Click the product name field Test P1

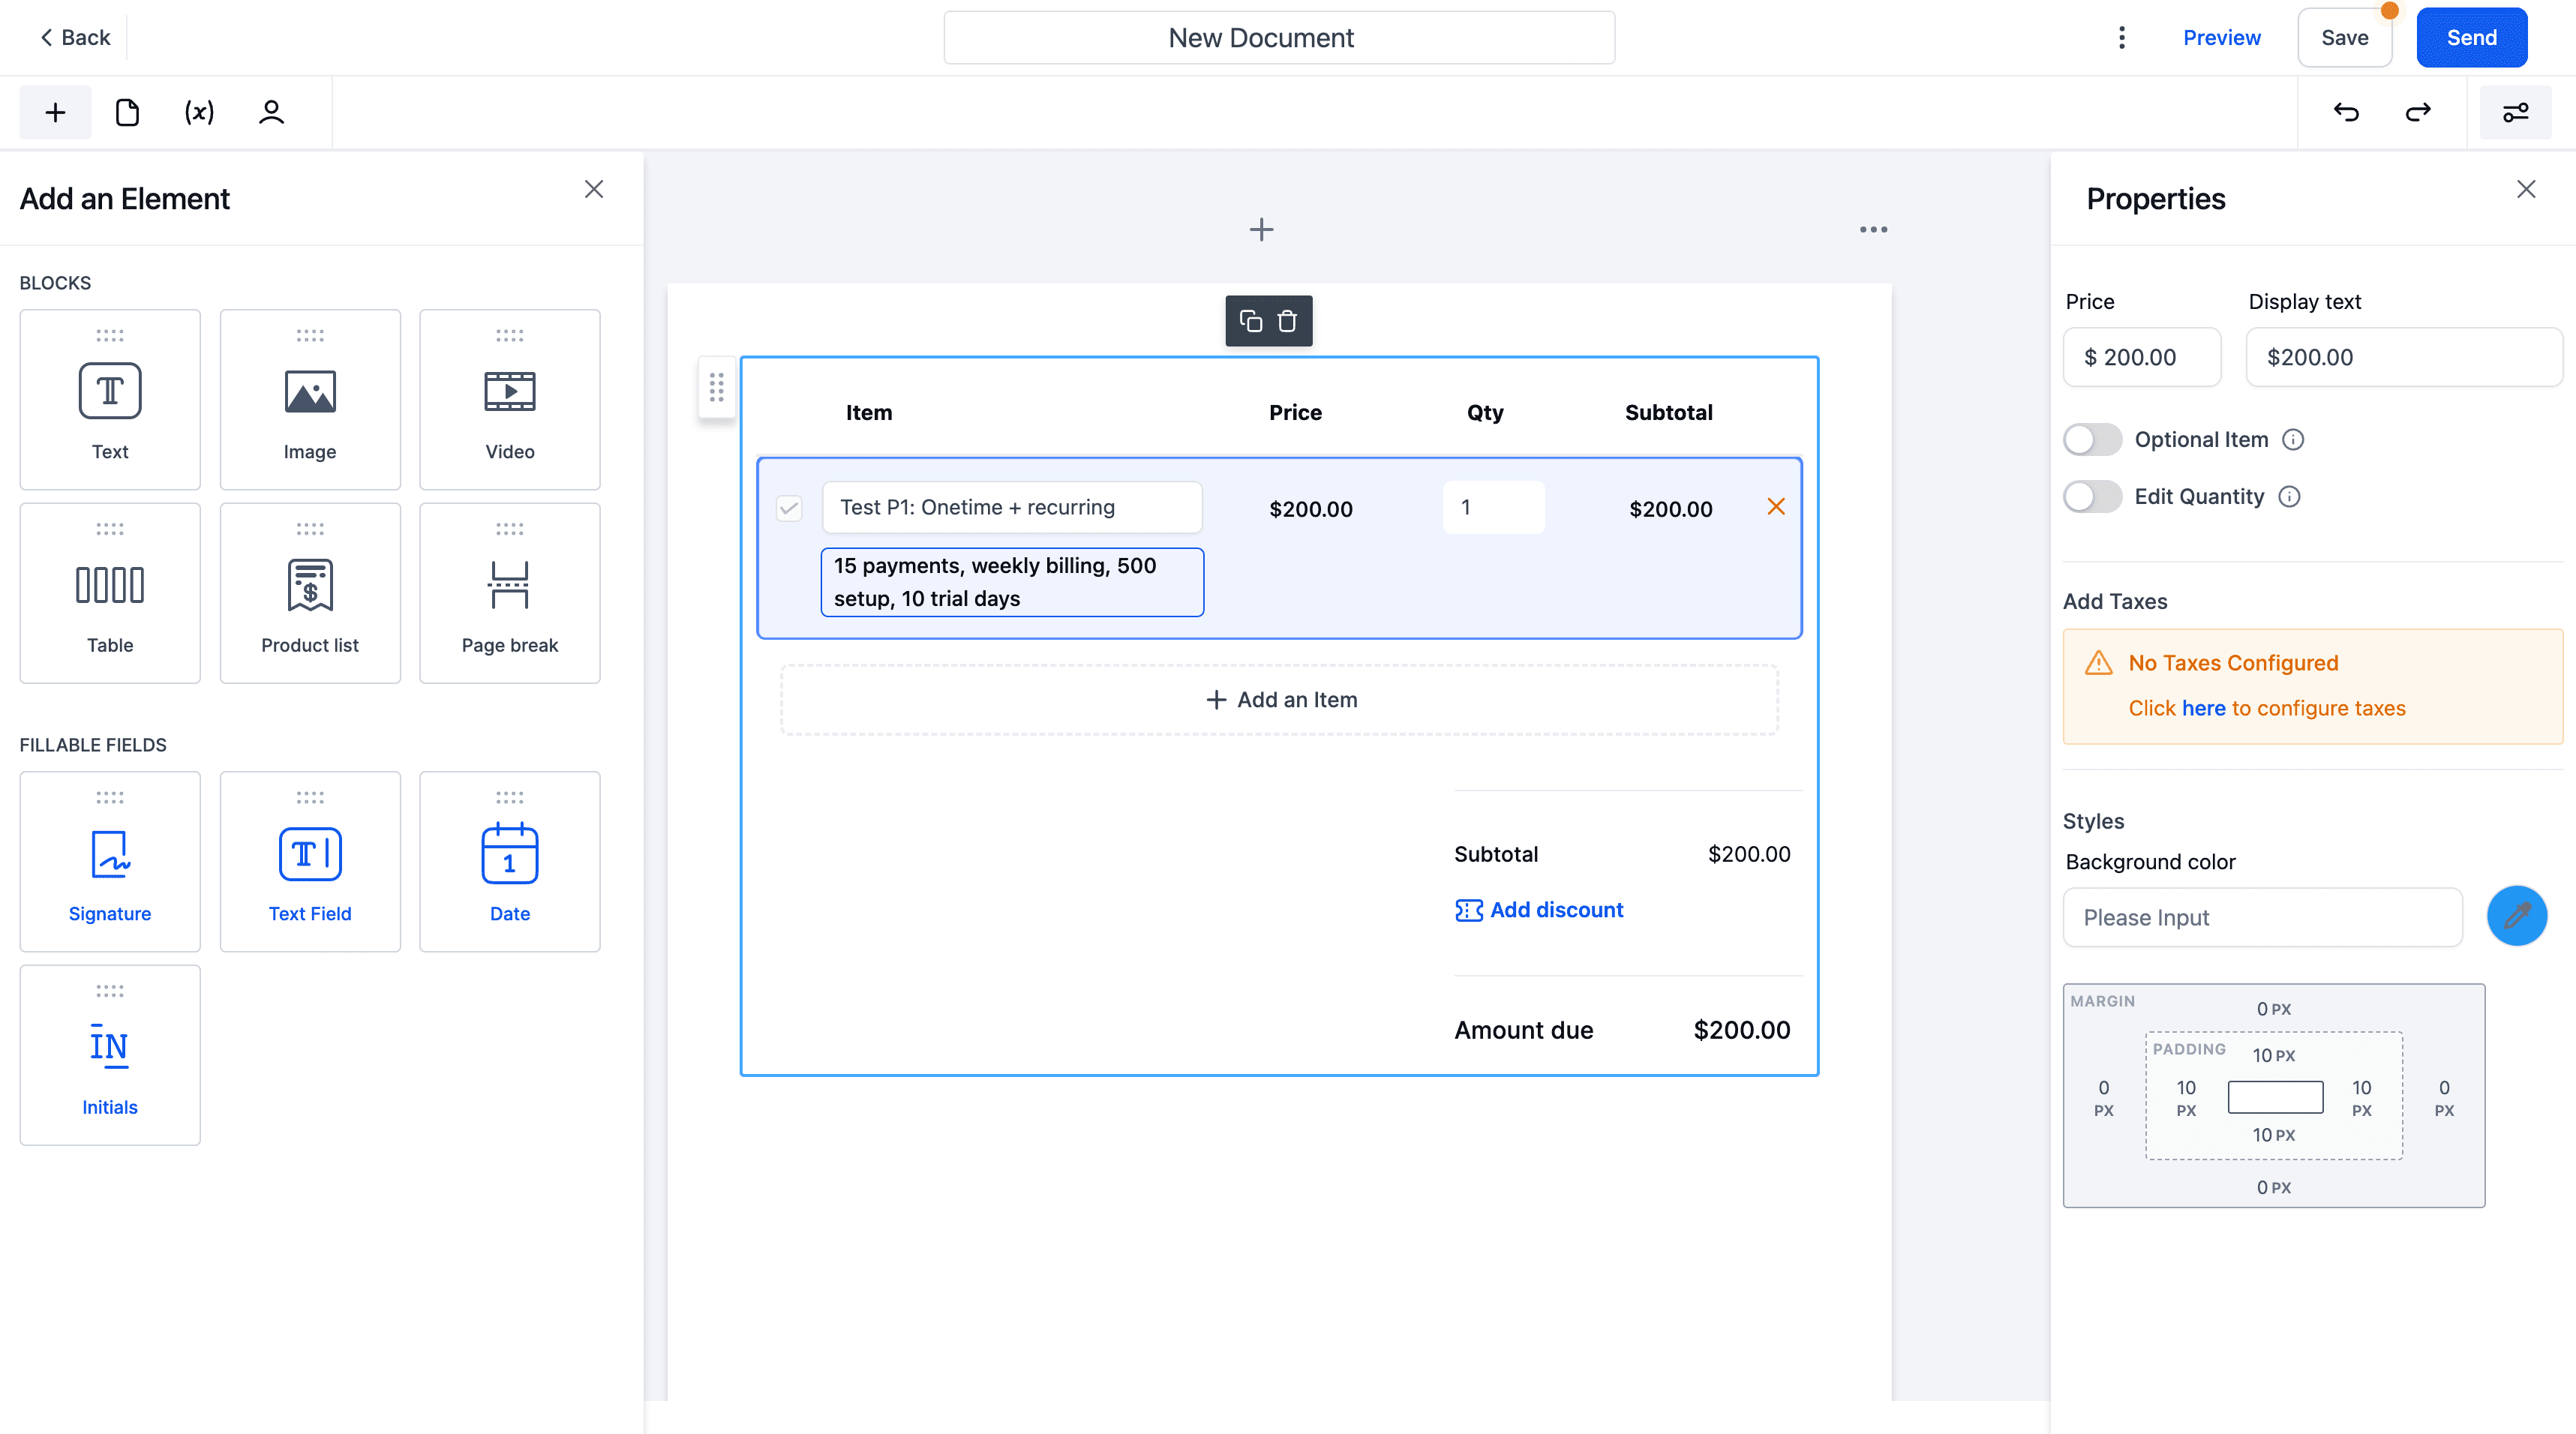pos(1012,507)
